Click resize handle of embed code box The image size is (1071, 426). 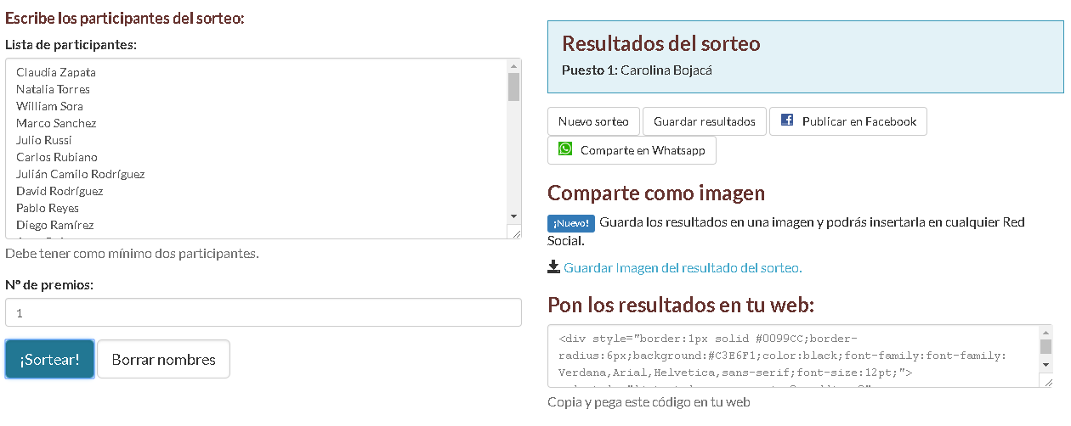[1045, 382]
